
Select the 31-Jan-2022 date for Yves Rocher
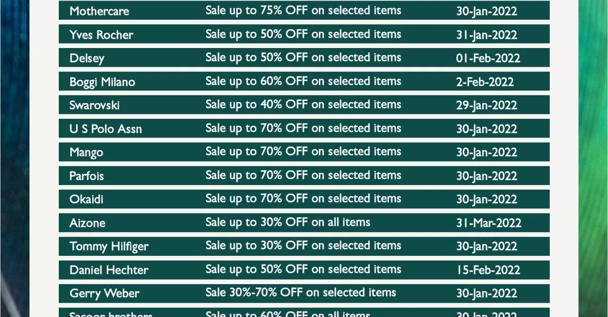pos(486,35)
